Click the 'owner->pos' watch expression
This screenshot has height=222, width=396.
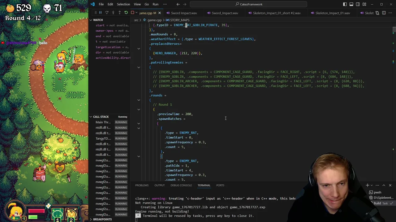pos(112,31)
